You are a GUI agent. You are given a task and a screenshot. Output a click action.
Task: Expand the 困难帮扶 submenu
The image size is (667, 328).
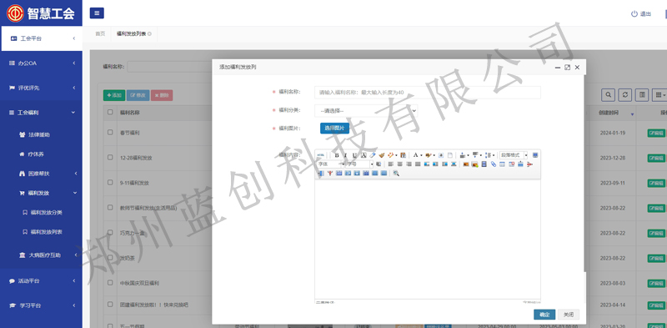41,174
